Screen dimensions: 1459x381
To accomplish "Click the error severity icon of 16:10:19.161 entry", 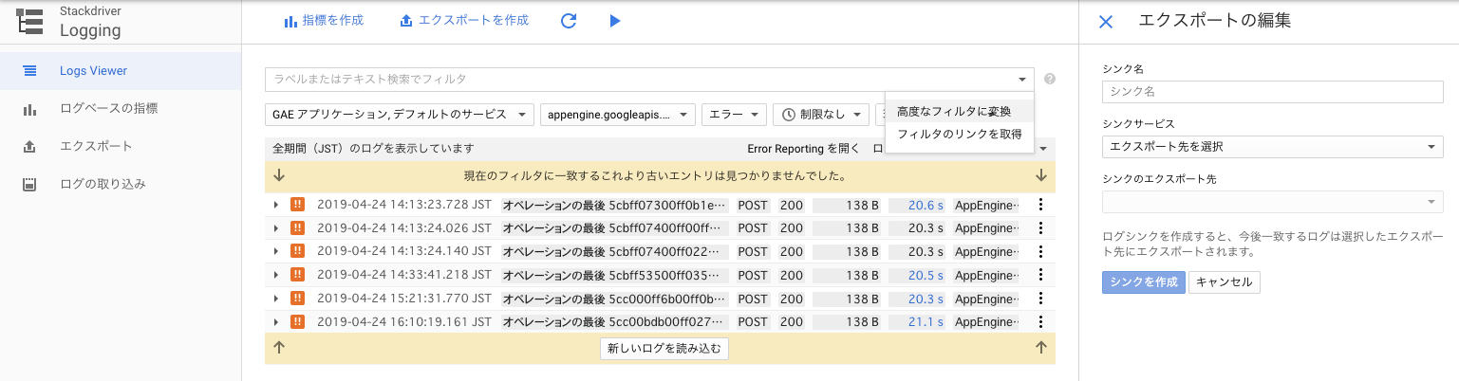I will point(297,322).
